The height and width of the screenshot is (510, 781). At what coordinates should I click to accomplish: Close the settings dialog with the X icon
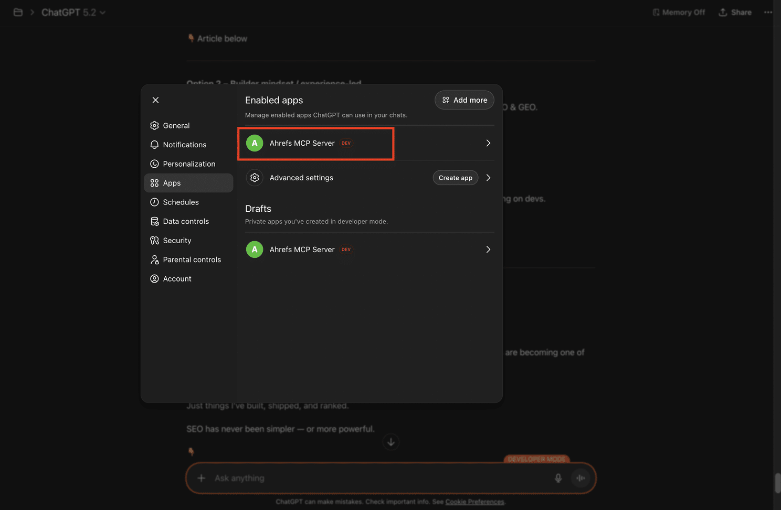[x=155, y=100]
